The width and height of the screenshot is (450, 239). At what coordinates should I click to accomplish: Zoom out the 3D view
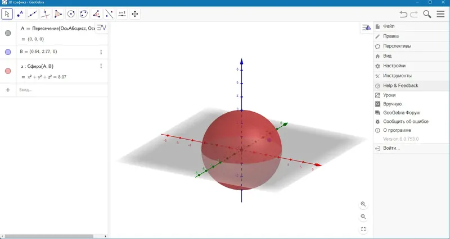tap(363, 217)
